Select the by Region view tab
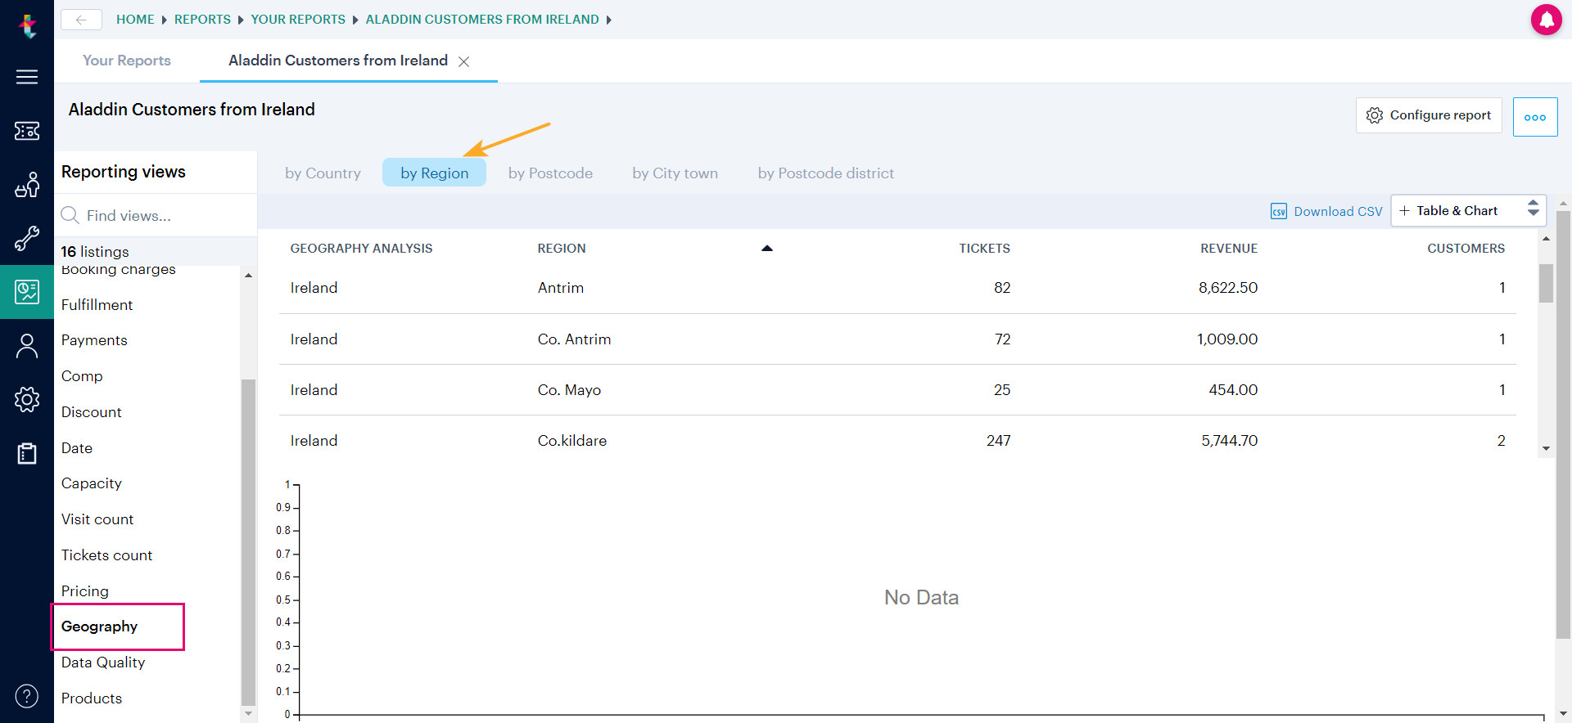This screenshot has height=723, width=1572. (434, 173)
